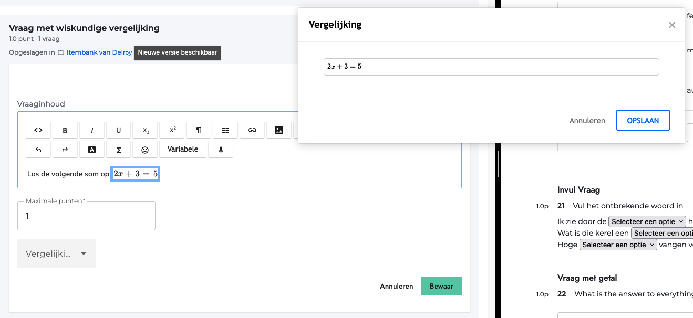
Task: Apply bold formatting in editor toolbar
Action: (65, 130)
